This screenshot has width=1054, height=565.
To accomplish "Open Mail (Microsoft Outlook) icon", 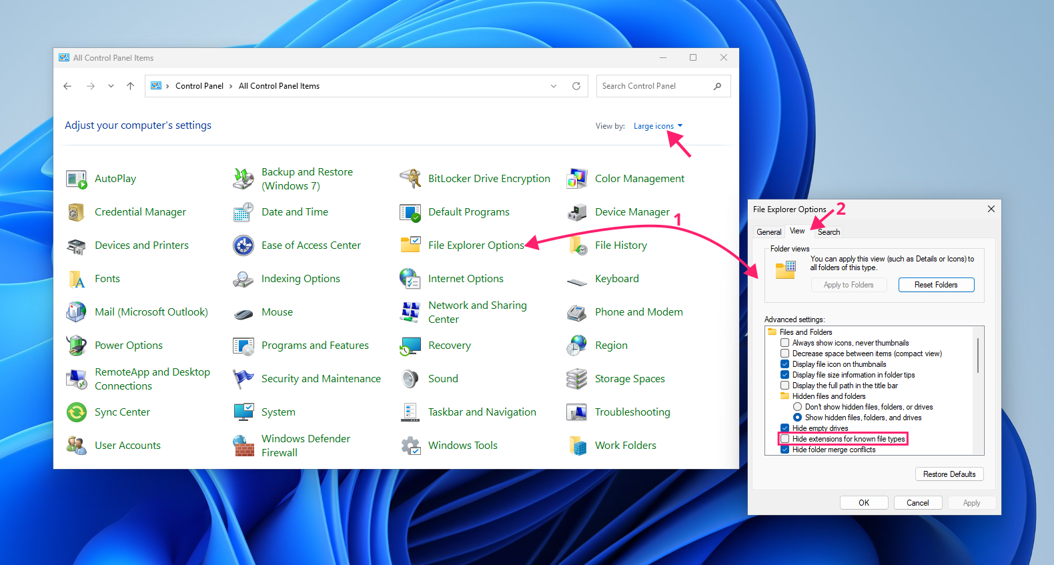I will (77, 312).
